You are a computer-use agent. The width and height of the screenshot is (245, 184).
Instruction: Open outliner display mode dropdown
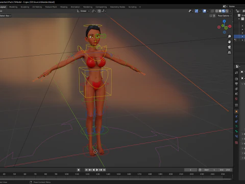pos(238,11)
